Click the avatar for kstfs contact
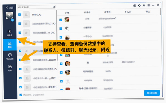This screenshot has width=166, height=103. click(68, 72)
